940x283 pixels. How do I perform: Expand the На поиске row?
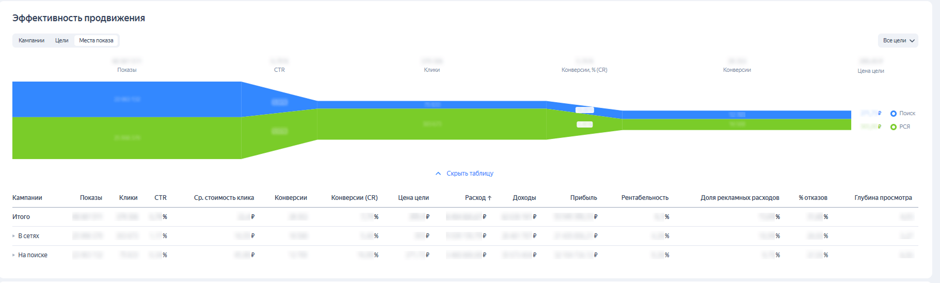pos(14,255)
